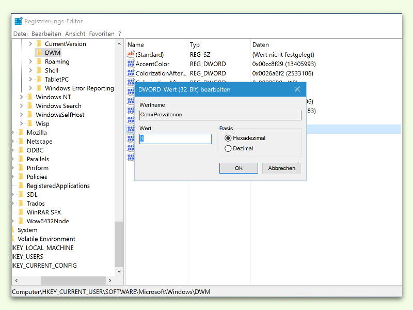413x310 pixels.
Task: Click the Windows Search folder icon
Action: (30, 106)
